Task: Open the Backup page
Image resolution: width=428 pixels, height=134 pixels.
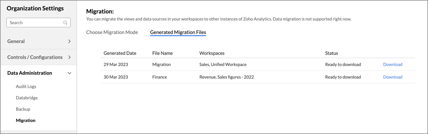Action: pyautogui.click(x=23, y=109)
